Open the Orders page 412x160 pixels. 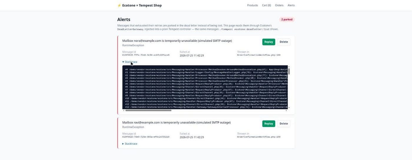coord(279,5)
